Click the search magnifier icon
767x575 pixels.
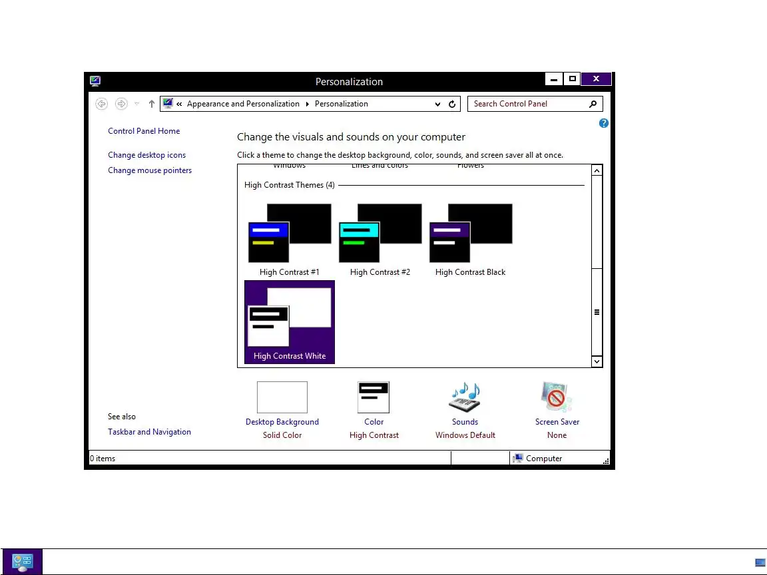593,104
